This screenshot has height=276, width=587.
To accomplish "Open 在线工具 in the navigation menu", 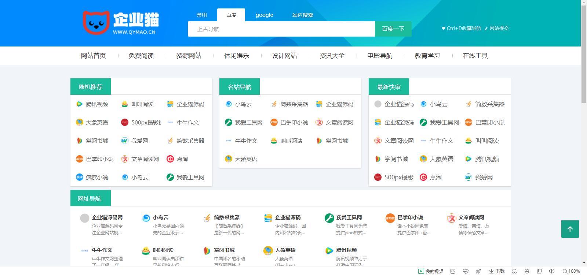I will coord(475,56).
